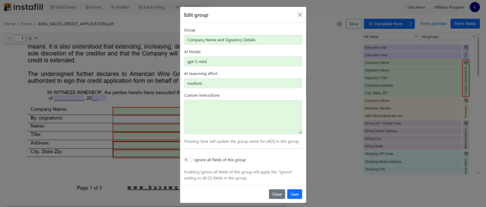This screenshot has height=207, width=486.
Task: Open Complete form three-dot options menu
Action: click(410, 24)
